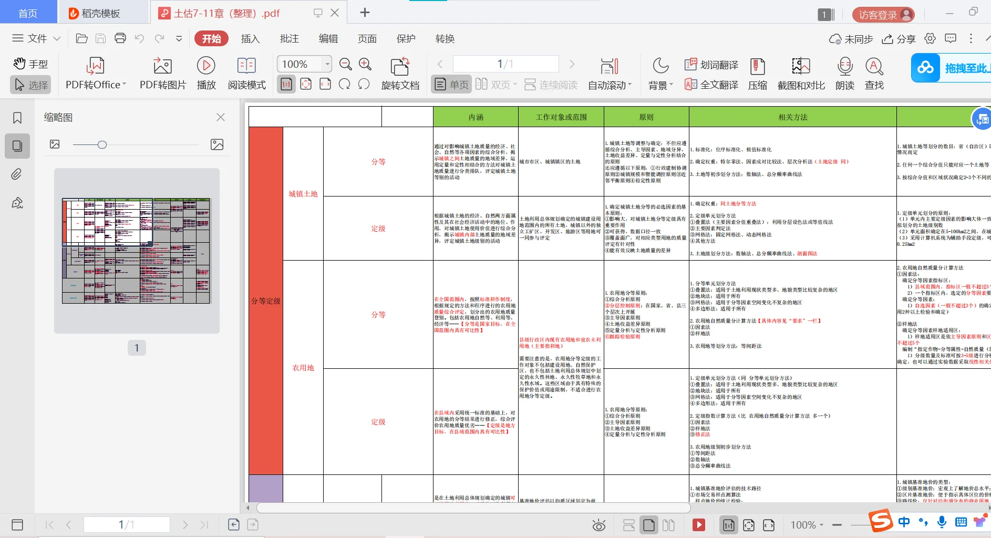The width and height of the screenshot is (991, 538).
Task: Launch 全文翻译 full text translation
Action: (711, 85)
